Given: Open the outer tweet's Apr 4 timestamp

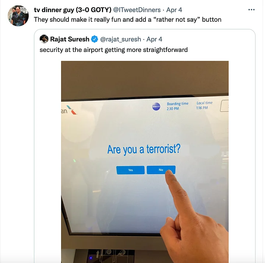Looking at the screenshot, I should pos(174,10).
